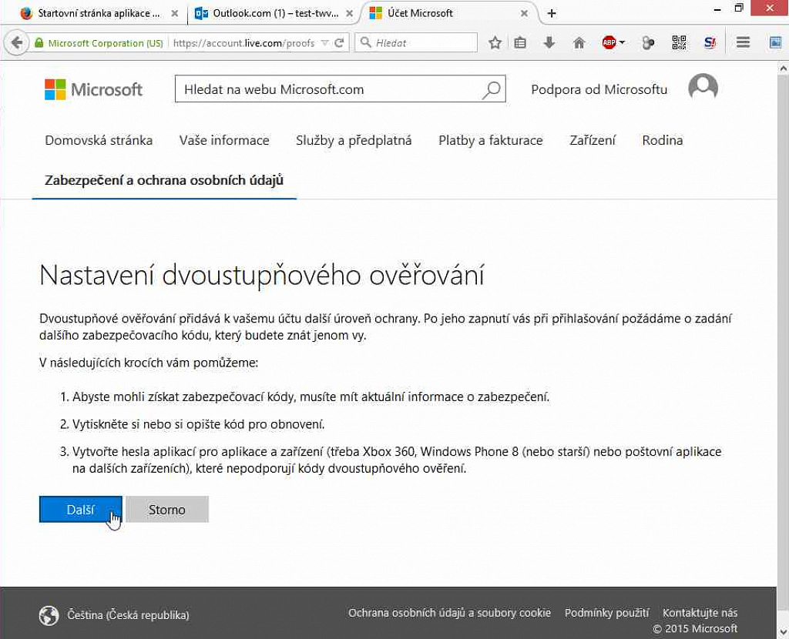
Task: Open Vaše informace menu item
Action: click(224, 140)
